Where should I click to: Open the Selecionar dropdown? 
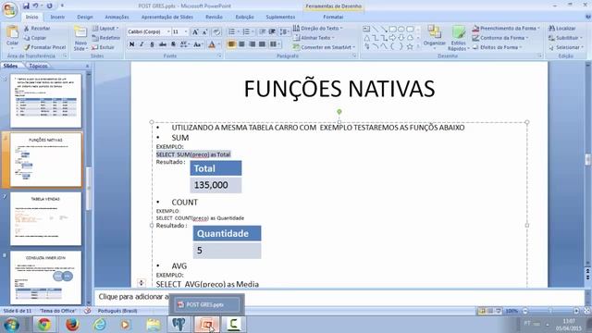(566, 47)
